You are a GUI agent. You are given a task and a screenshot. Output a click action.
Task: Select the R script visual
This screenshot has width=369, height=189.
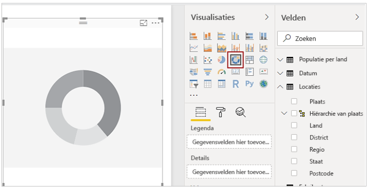pyautogui.click(x=235, y=84)
